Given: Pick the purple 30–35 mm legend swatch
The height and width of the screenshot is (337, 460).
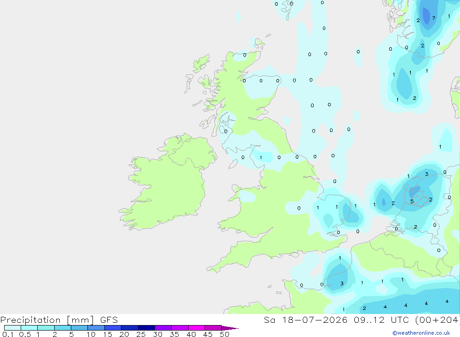Looking at the screenshot, I should click(163, 328).
